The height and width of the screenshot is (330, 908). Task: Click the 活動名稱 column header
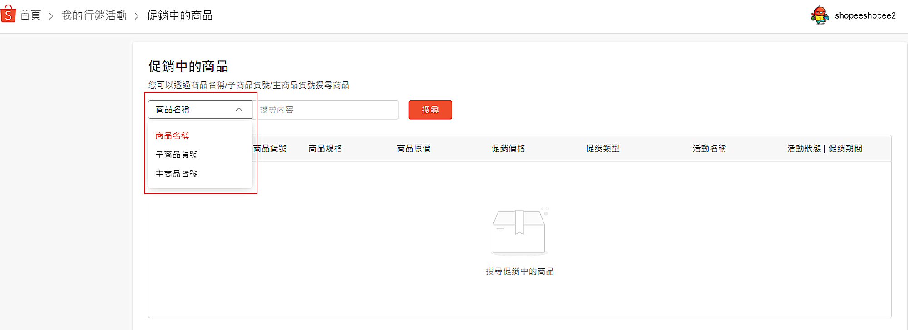(x=709, y=148)
